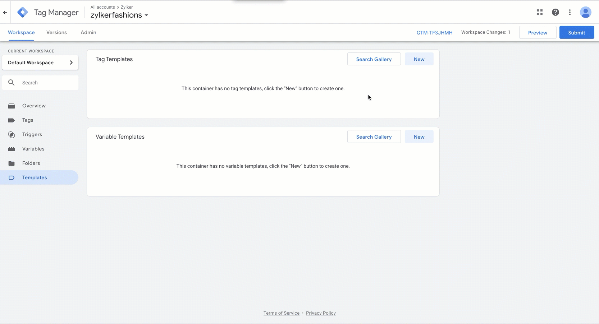Click the back arrow icon

[5, 13]
